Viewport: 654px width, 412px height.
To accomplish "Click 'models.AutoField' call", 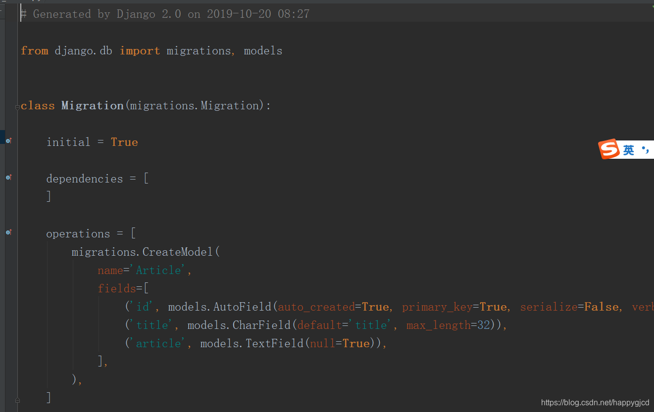I will tap(220, 307).
